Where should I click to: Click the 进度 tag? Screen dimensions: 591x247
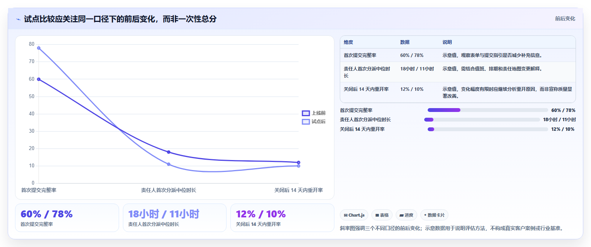coord(406,215)
